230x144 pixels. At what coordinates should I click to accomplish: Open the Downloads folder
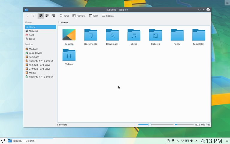[112, 35]
